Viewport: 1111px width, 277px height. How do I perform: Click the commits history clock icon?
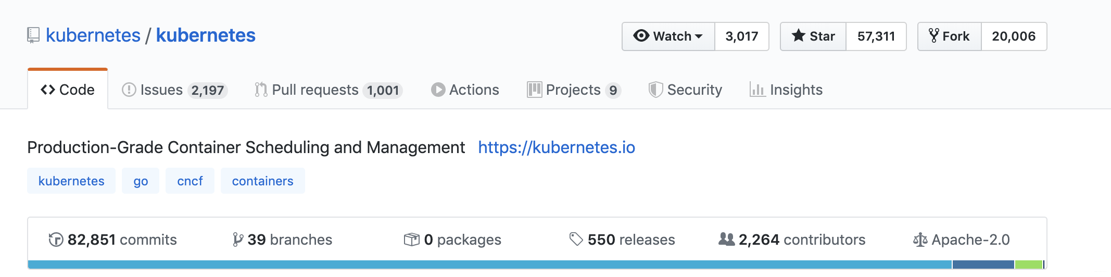[x=56, y=240]
